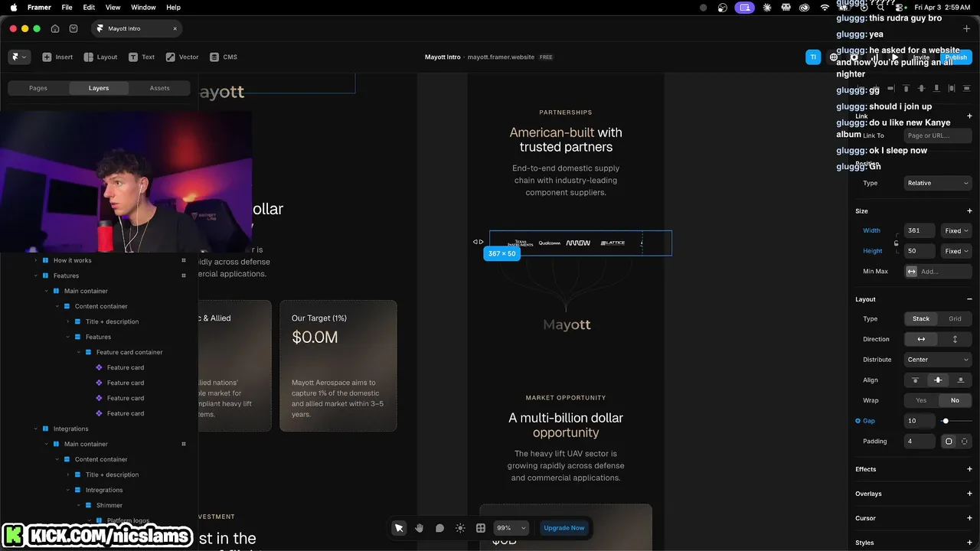Open the File menu

(67, 8)
